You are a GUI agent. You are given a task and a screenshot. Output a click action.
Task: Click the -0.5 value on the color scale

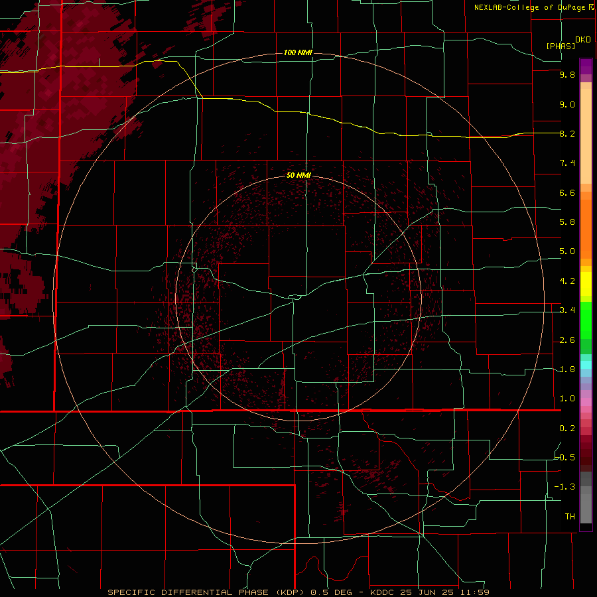coord(565,458)
